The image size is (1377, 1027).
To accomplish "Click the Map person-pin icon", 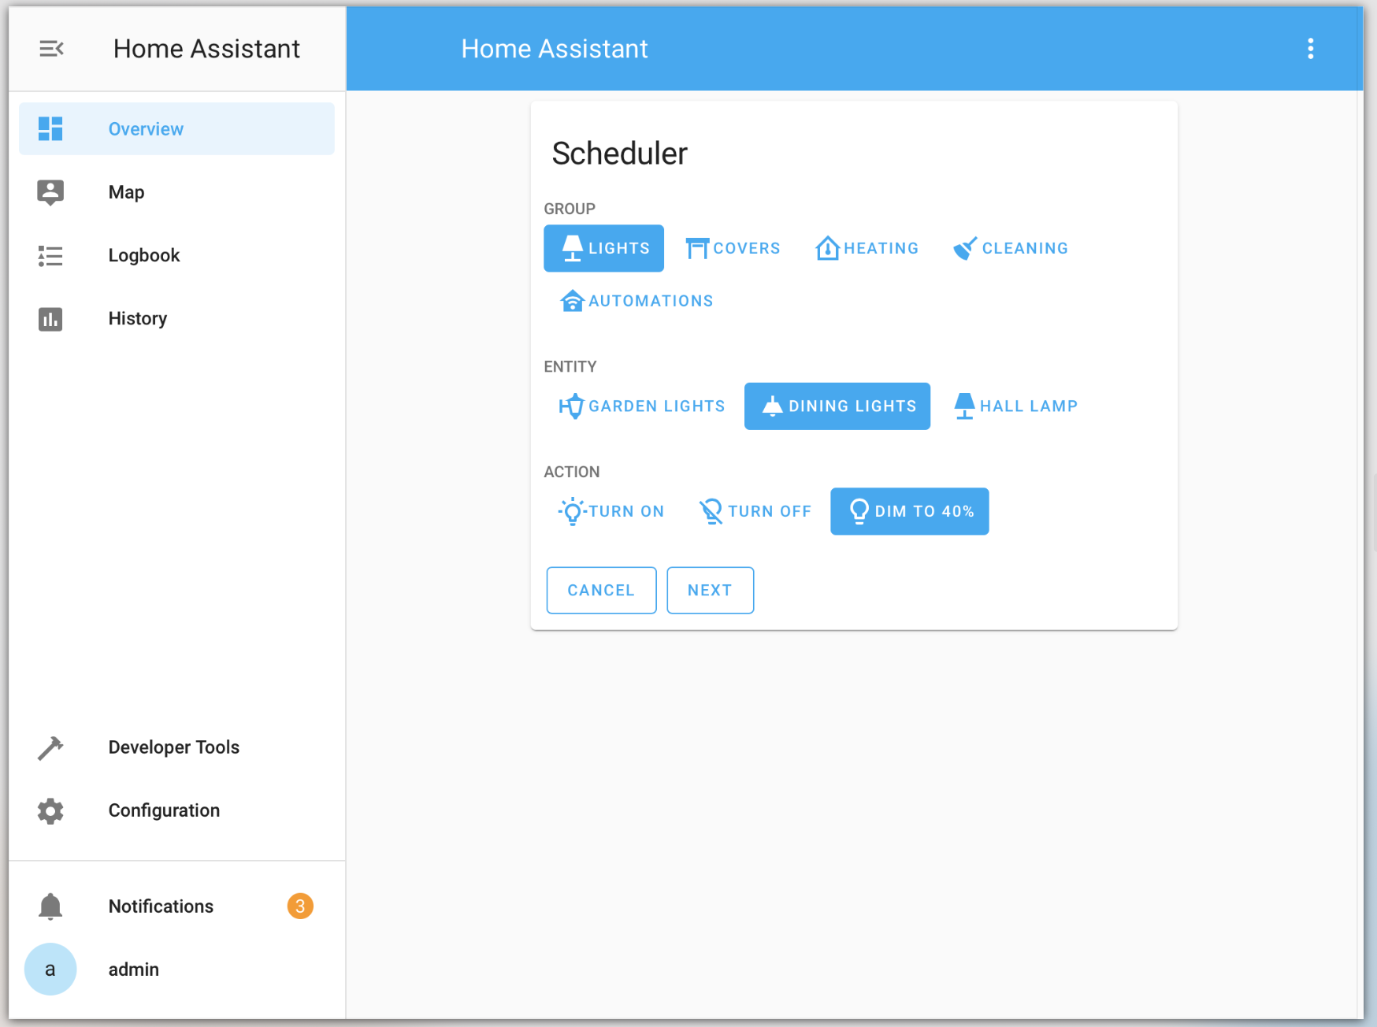I will (50, 192).
